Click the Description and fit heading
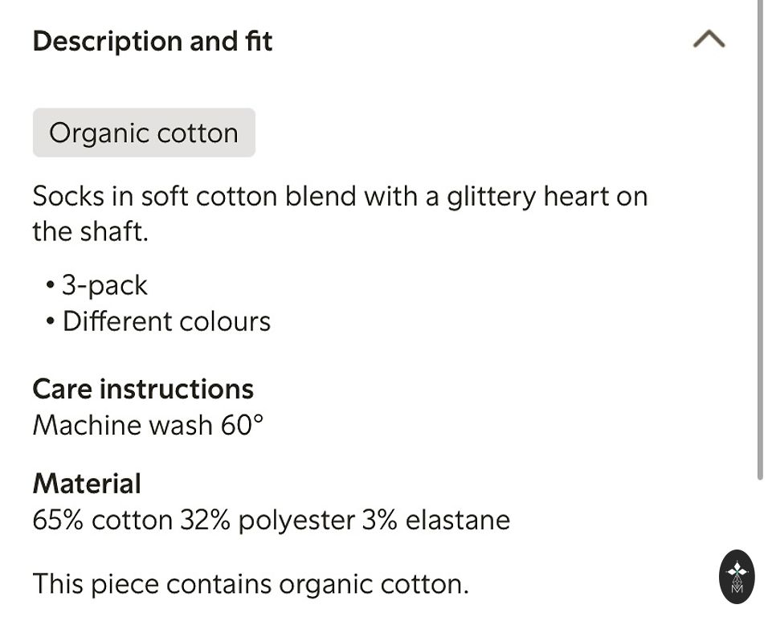 [x=153, y=41]
